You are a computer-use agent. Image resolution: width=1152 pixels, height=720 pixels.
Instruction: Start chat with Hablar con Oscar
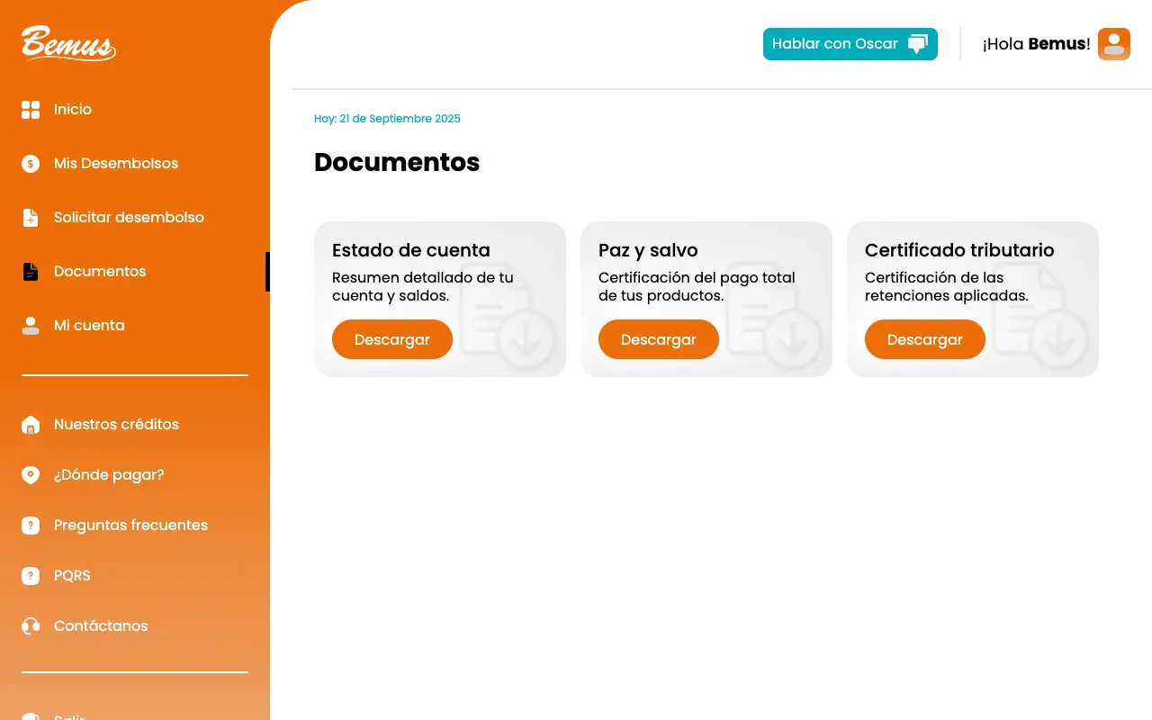850,44
